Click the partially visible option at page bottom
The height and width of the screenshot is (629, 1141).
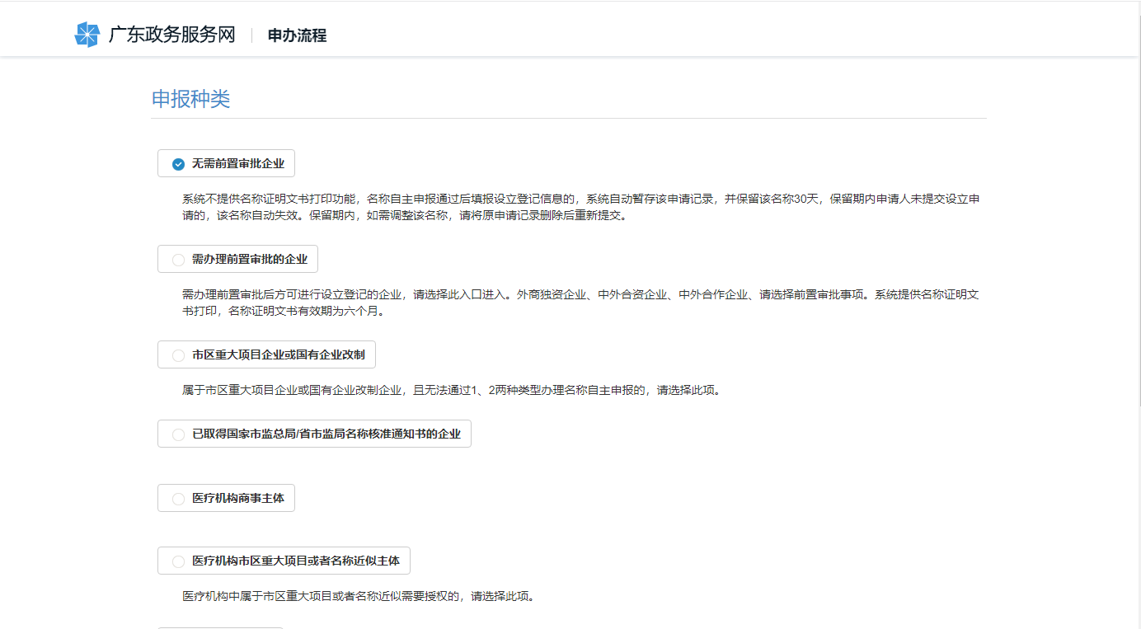coord(220,627)
